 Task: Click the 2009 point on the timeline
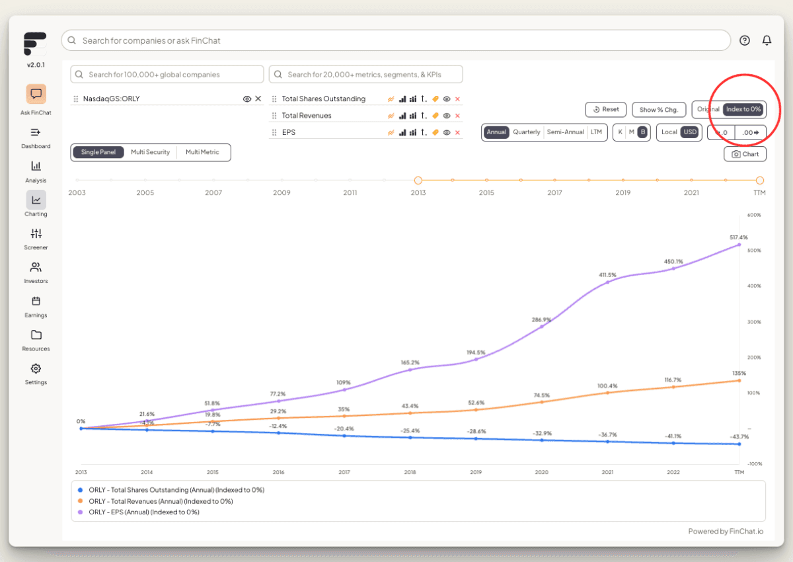282,180
